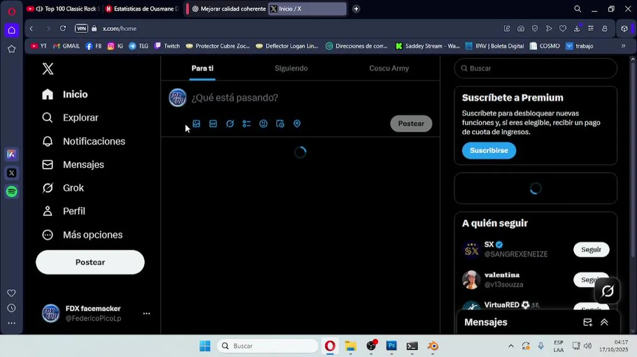Open Más opciones in the X navigation
Image resolution: width=637 pixels, height=357 pixels.
click(82, 235)
